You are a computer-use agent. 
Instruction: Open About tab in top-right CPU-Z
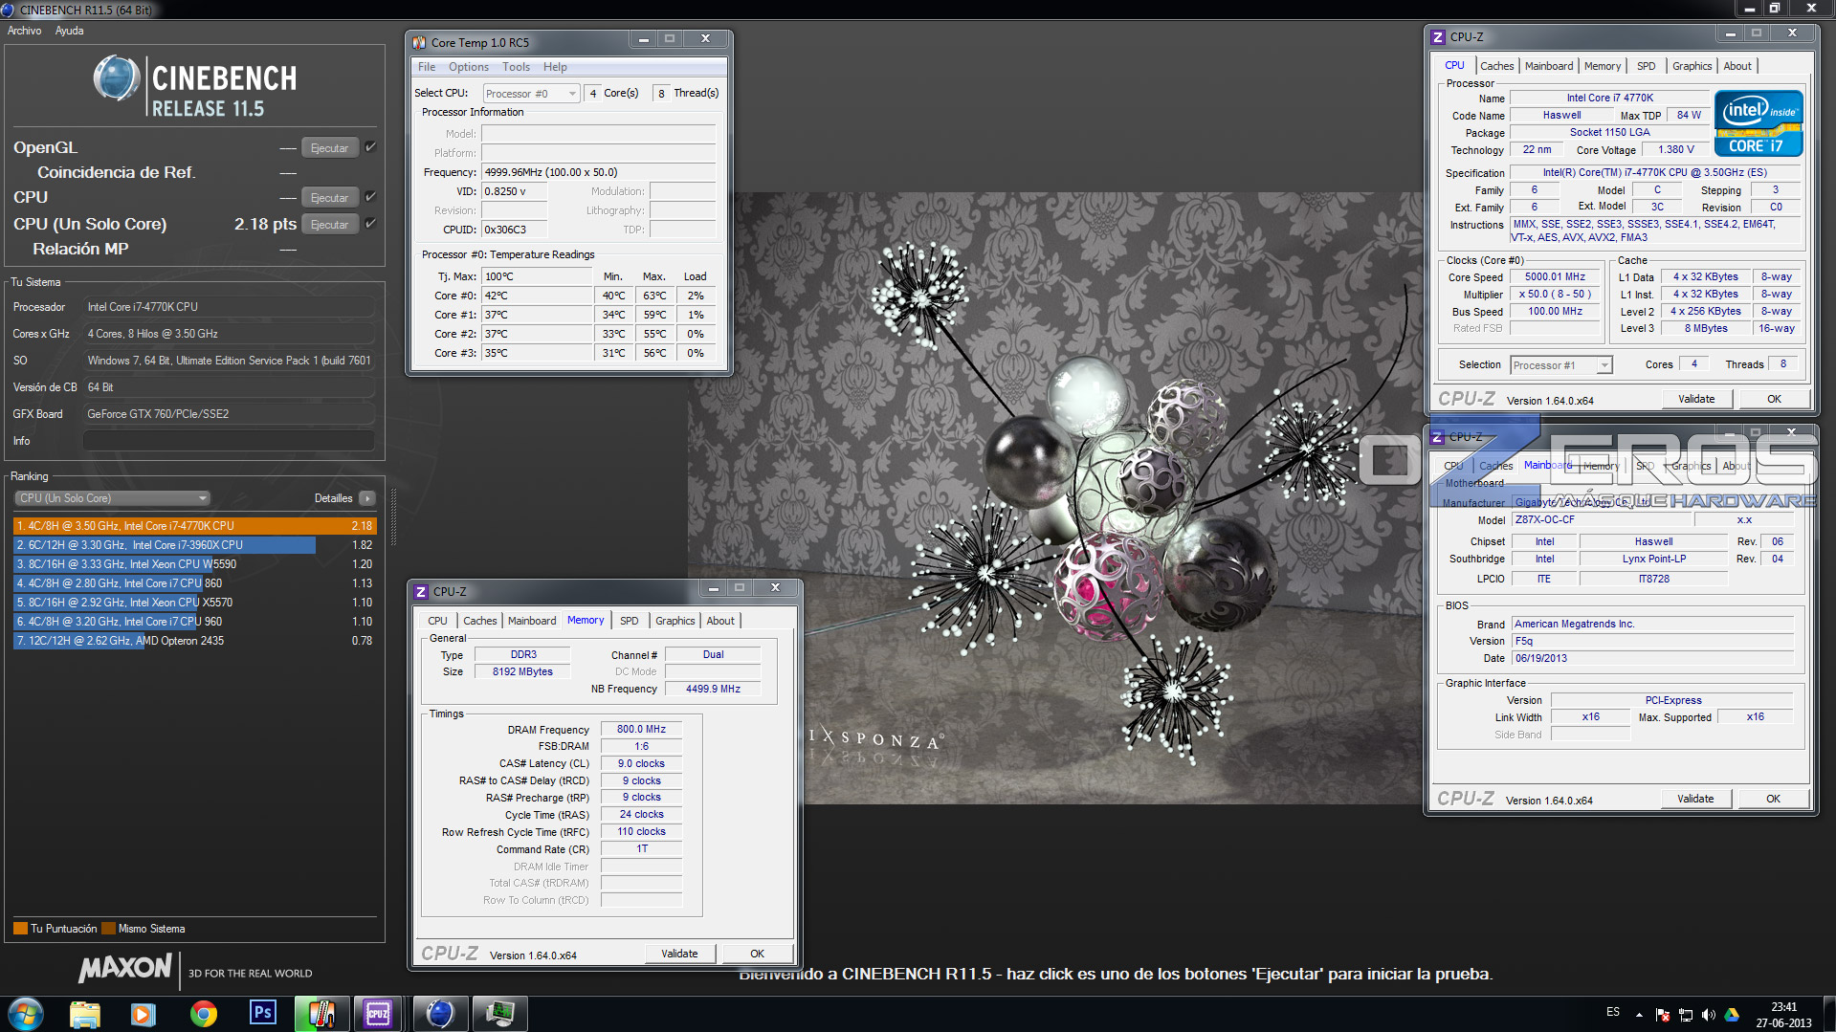point(1737,66)
